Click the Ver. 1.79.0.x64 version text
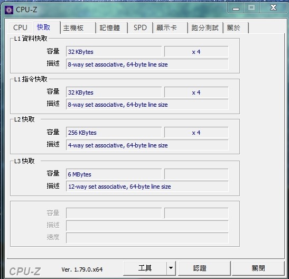This screenshot has height=279, width=289. 82,269
